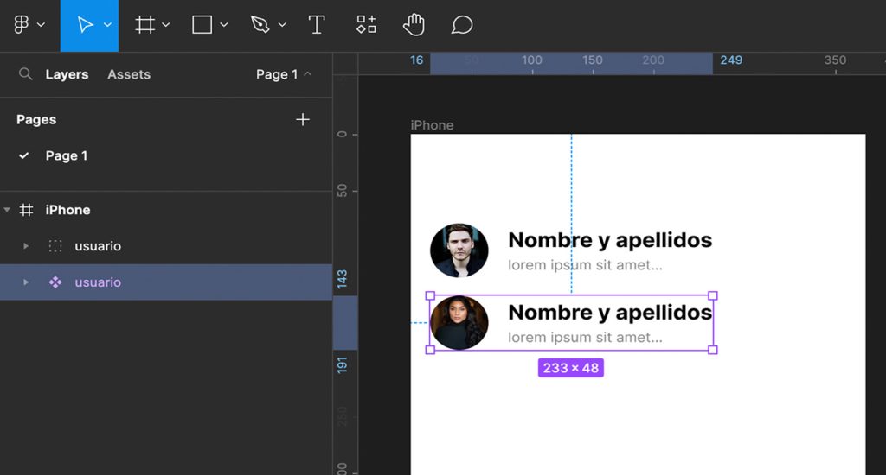Select the Frame tool

point(144,25)
